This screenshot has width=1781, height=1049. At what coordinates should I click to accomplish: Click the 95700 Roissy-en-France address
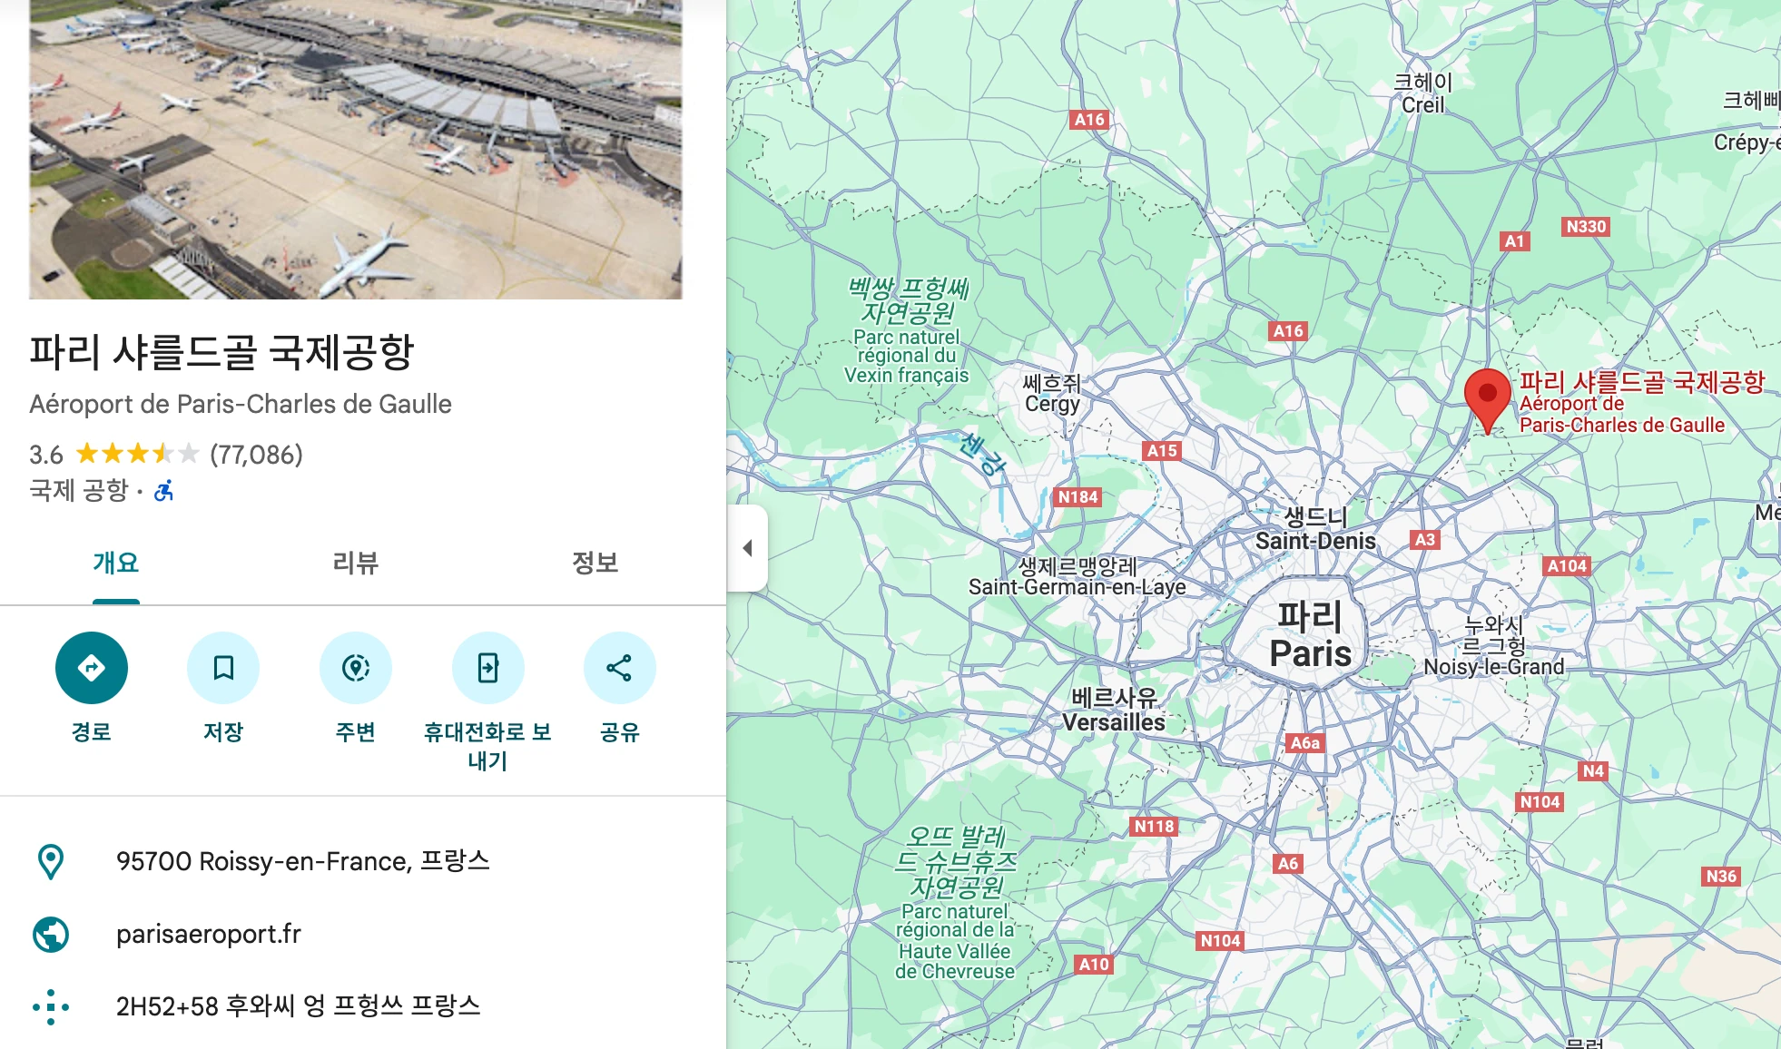(303, 861)
